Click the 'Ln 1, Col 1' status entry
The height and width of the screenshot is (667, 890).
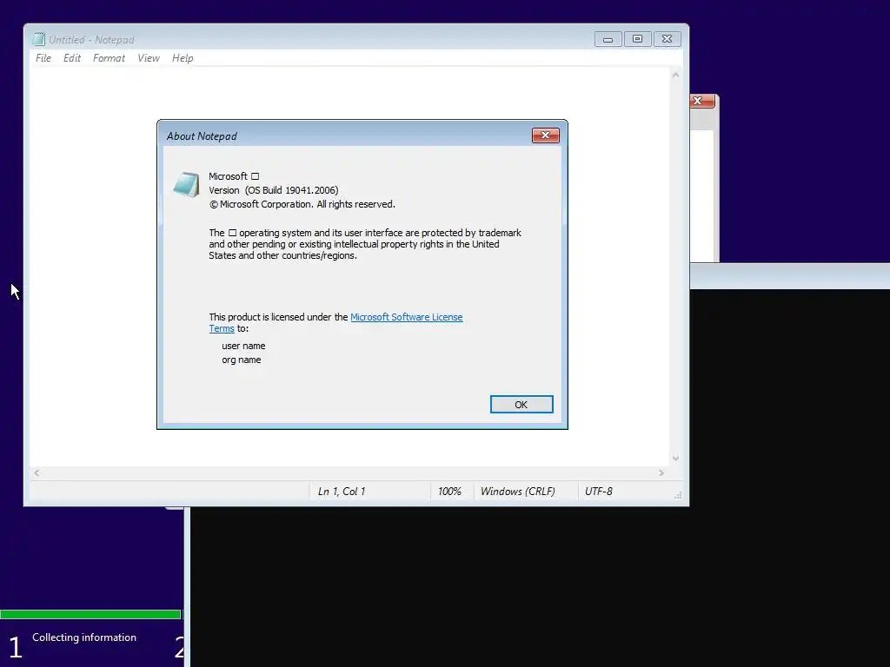coord(342,492)
